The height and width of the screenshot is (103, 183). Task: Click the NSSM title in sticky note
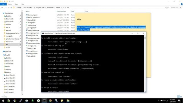tap(79, 19)
